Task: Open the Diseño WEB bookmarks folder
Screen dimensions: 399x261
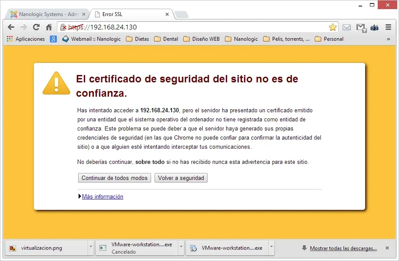Action: click(201, 39)
